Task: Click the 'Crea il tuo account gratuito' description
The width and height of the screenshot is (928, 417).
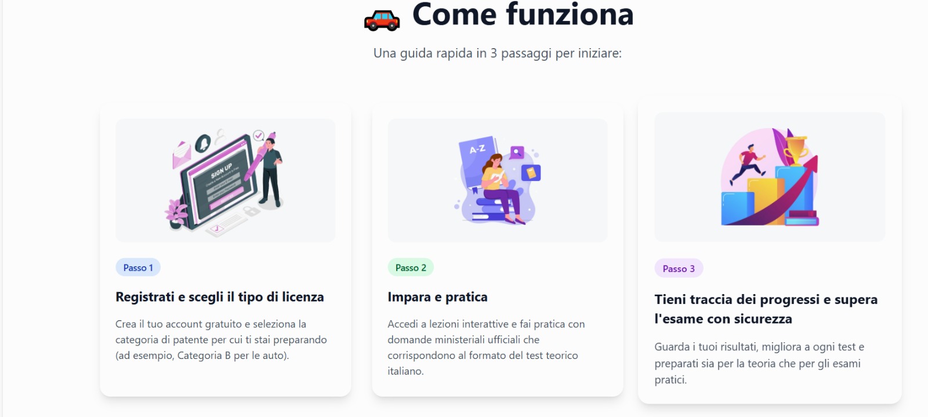Action: [221, 340]
